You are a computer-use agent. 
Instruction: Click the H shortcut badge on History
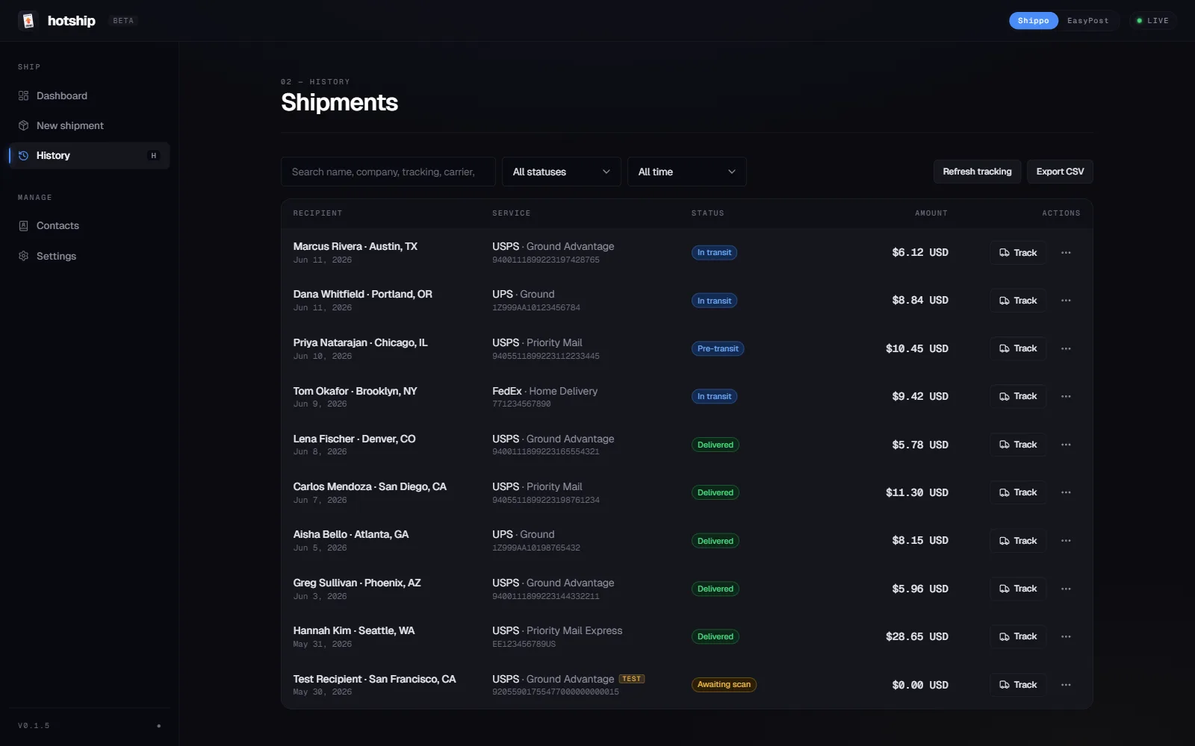point(154,156)
